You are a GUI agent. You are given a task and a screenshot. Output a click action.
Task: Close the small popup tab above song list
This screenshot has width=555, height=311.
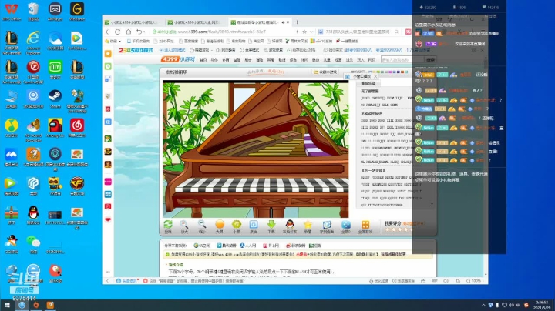click(375, 76)
